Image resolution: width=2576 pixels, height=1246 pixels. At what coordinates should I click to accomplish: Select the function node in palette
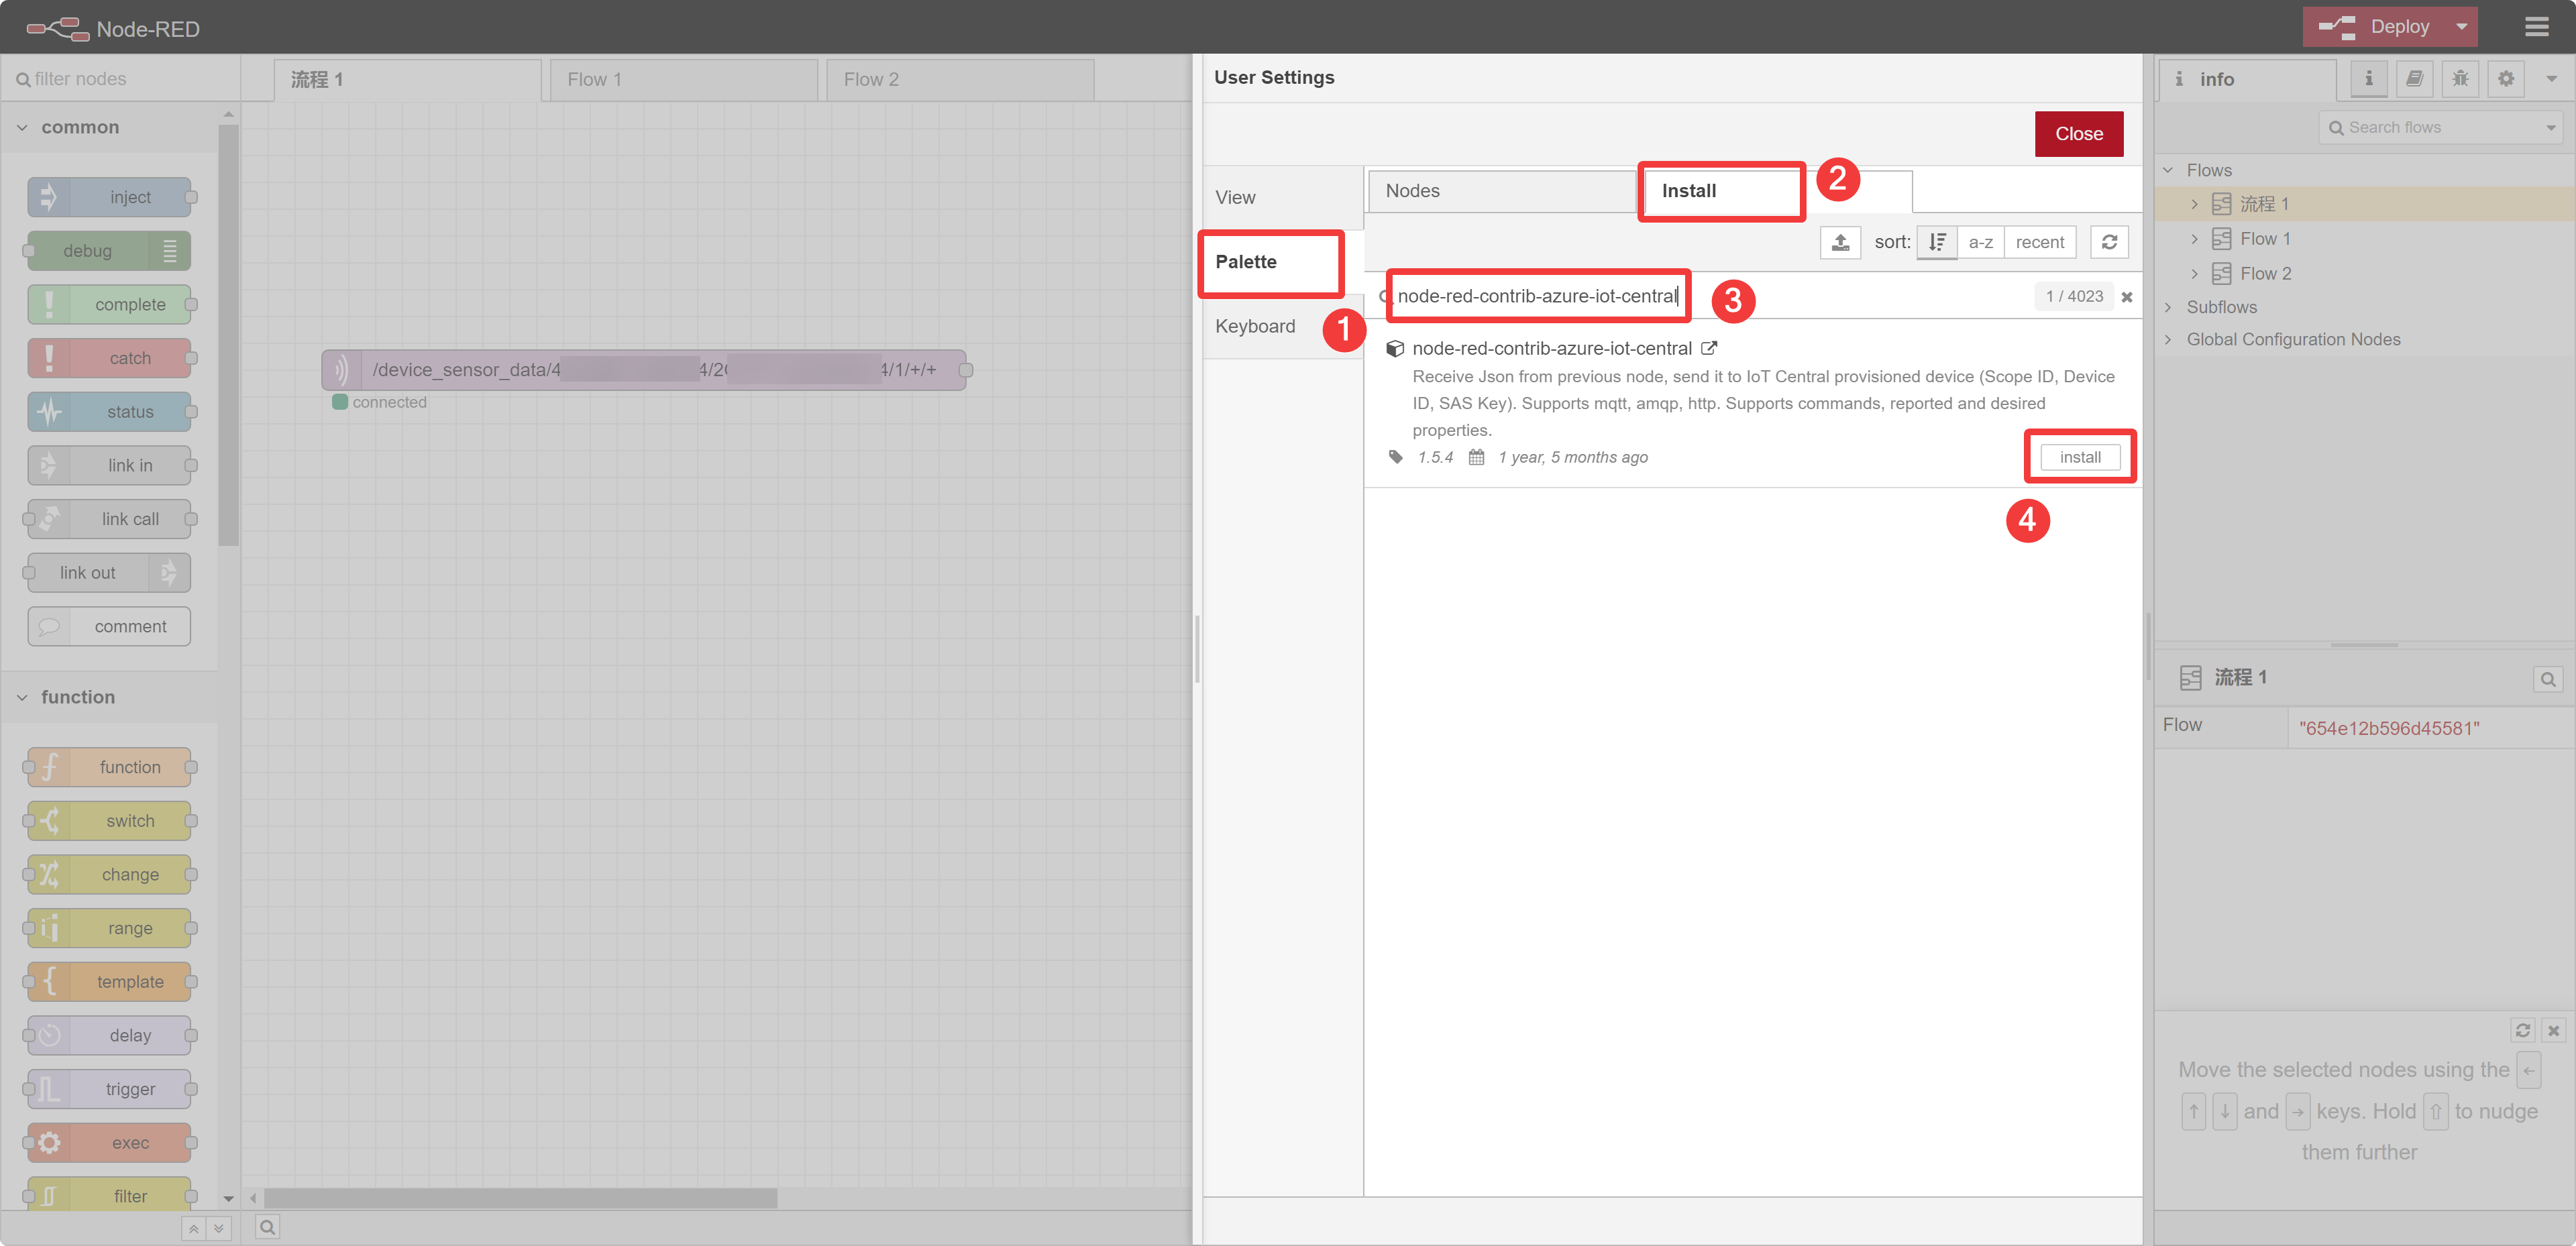(110, 767)
